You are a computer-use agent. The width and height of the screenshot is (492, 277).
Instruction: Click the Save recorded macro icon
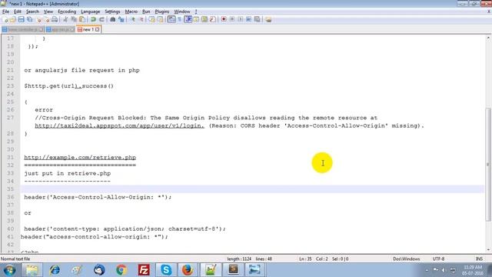click(257, 19)
